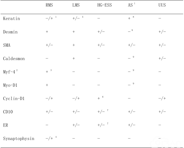Select the CD10 row label
This screenshot has height=148, width=184.
8,112
